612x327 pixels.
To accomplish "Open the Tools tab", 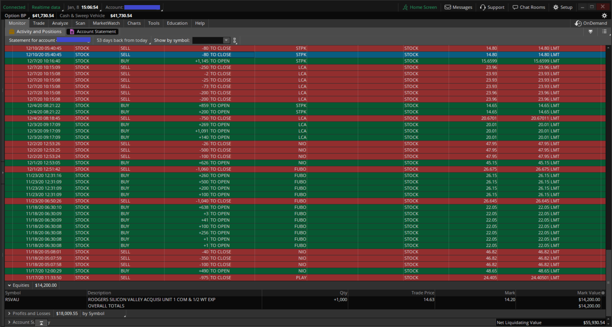I will (x=154, y=23).
